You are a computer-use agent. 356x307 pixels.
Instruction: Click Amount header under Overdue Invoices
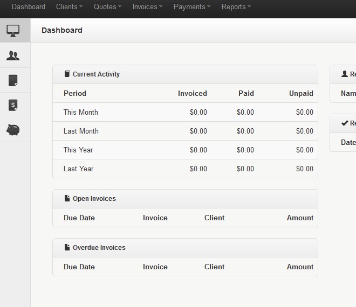click(x=300, y=267)
